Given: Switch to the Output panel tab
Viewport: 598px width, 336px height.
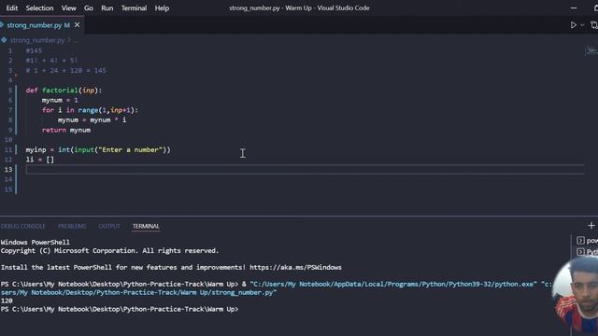Looking at the screenshot, I should point(109,226).
